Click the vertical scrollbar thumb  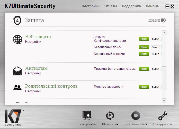(x=164, y=79)
